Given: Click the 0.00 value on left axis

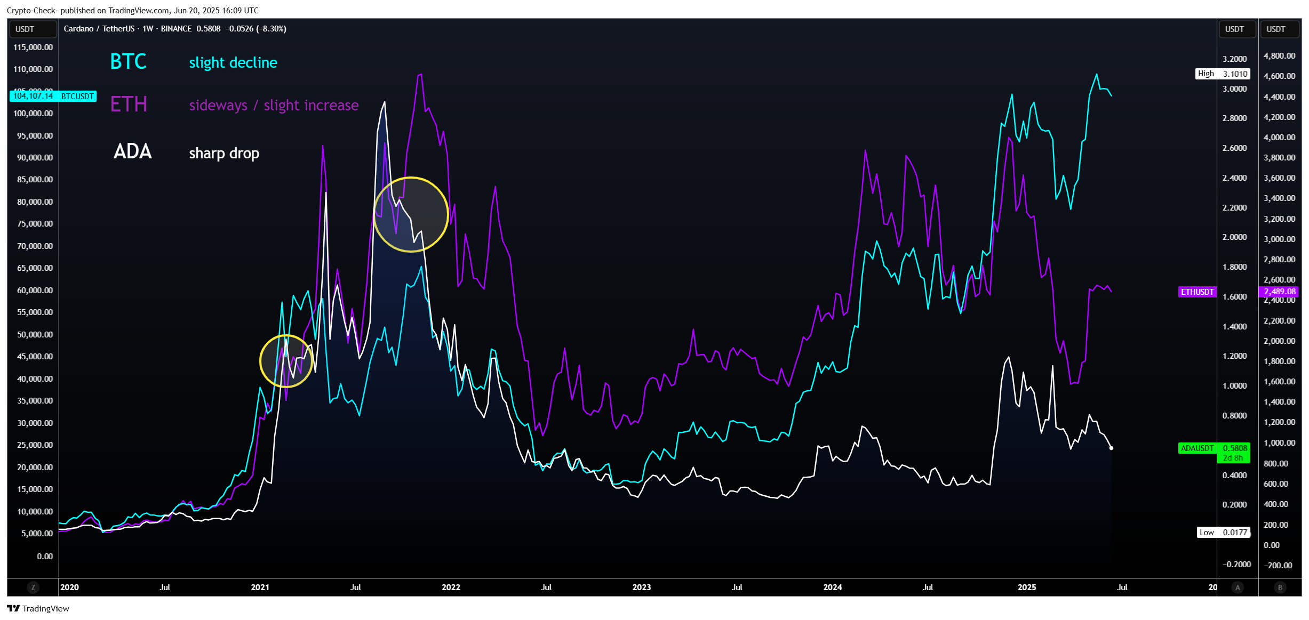Looking at the screenshot, I should click(45, 556).
